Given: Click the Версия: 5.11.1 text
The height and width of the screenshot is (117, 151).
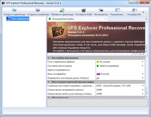Looking at the screenshot, I should [76, 32].
